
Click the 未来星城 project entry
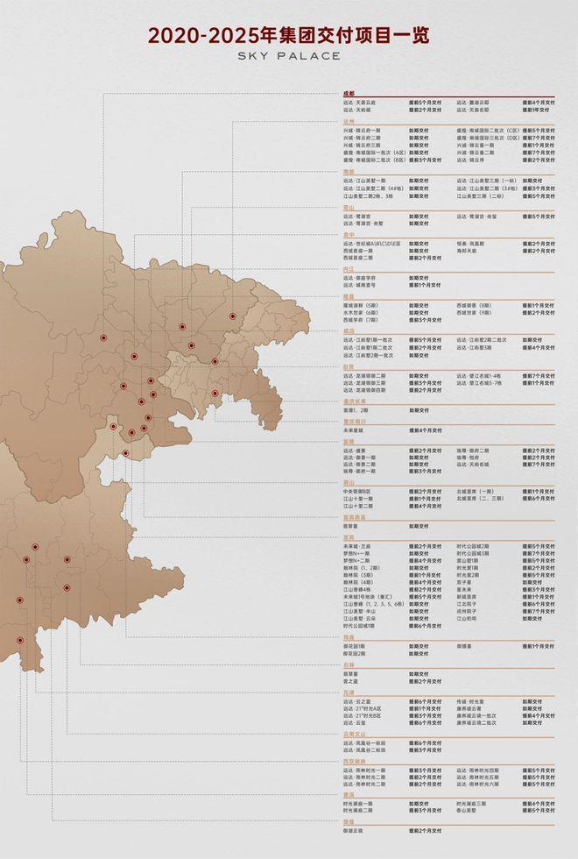(354, 430)
